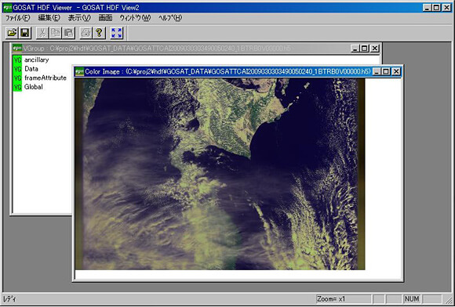Click the Cut scissors toolbar icon

(x=42, y=33)
